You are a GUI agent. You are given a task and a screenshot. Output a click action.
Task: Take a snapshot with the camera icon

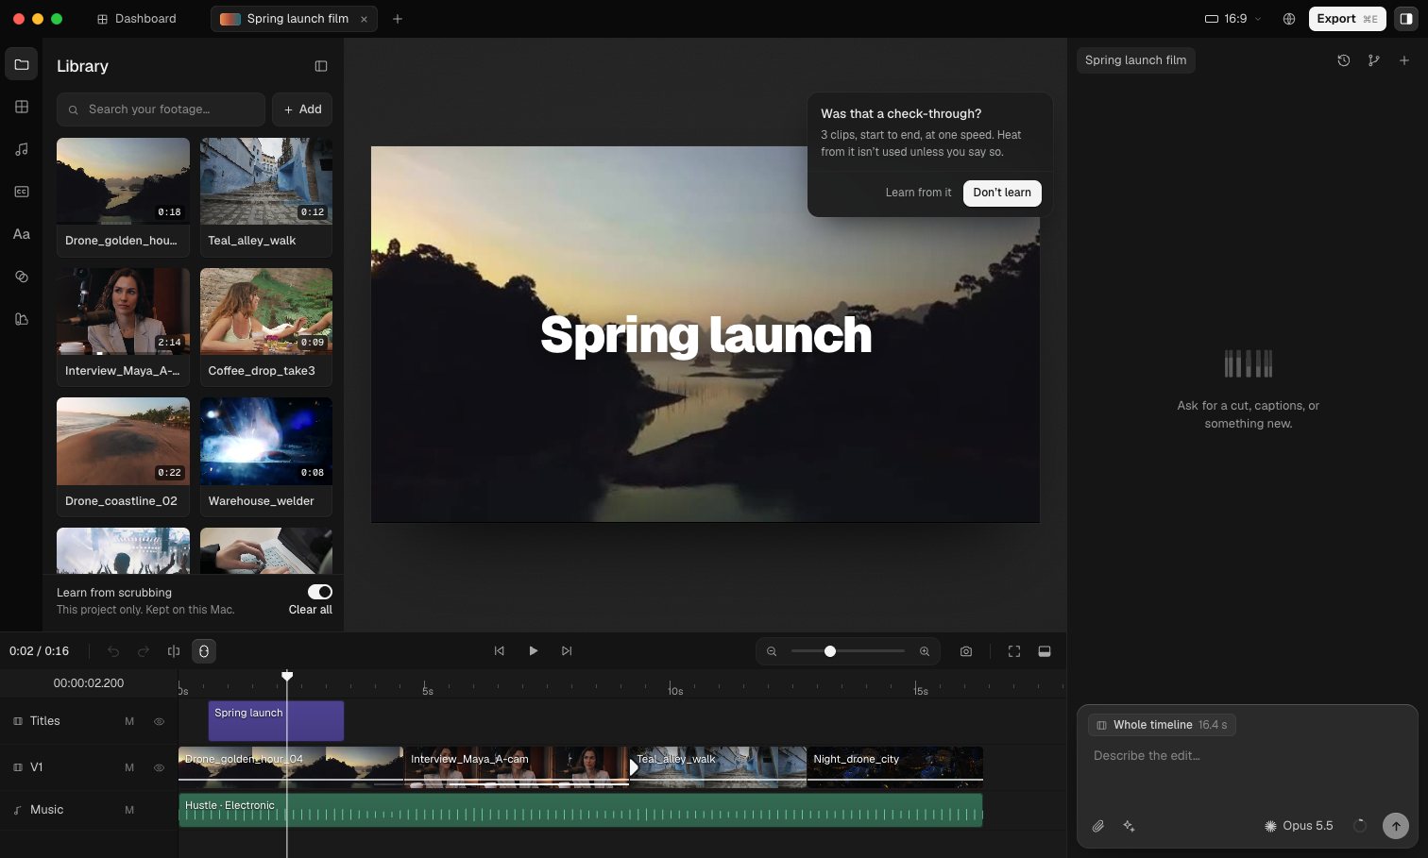tap(966, 651)
